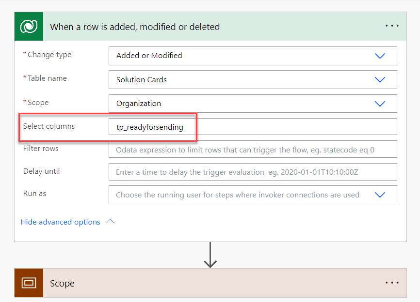Click the Hide advanced options link
Screen dimensions: 420x302
61,222
